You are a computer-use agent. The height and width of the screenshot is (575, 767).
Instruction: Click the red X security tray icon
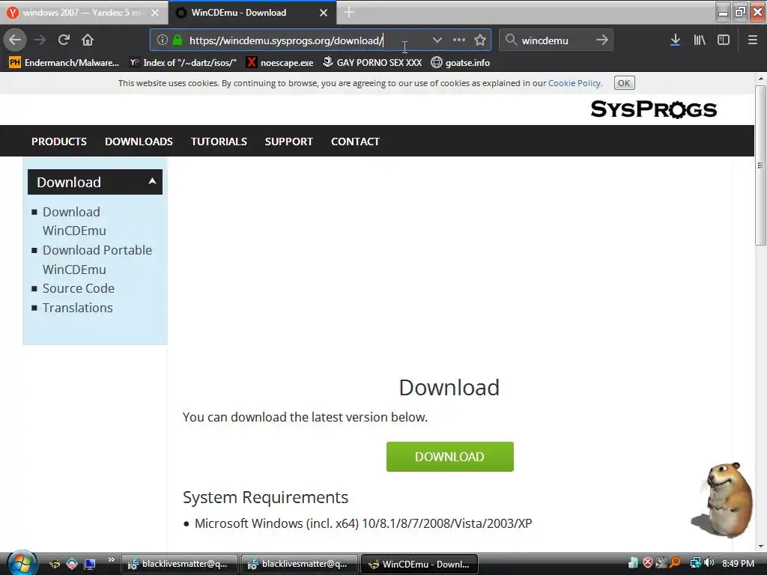[x=648, y=563]
